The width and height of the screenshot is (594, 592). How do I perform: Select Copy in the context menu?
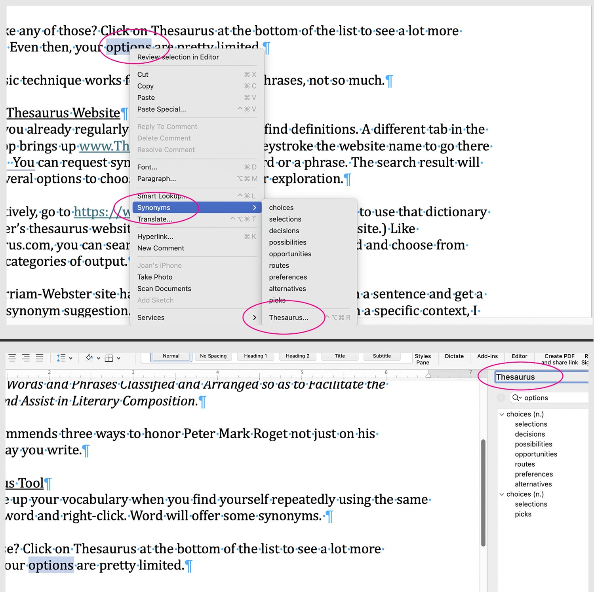point(146,86)
